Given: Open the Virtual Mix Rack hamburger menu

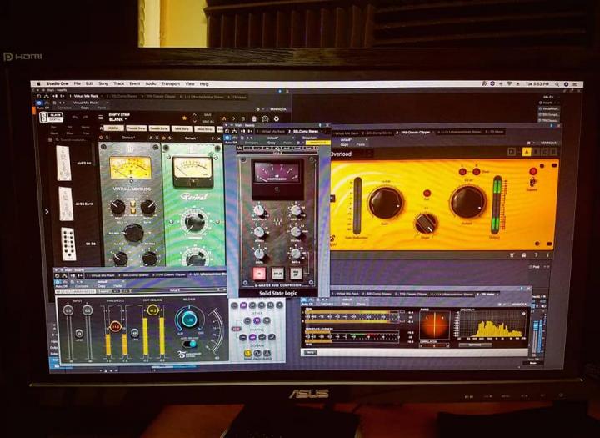Looking at the screenshot, I should coord(101,118).
